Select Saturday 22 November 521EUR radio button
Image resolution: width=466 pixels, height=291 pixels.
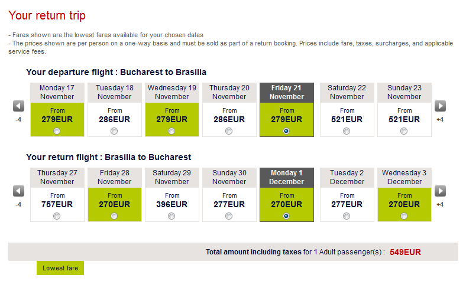tap(347, 131)
